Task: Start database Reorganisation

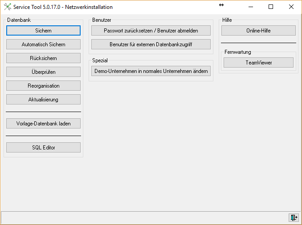Action: pos(43,86)
